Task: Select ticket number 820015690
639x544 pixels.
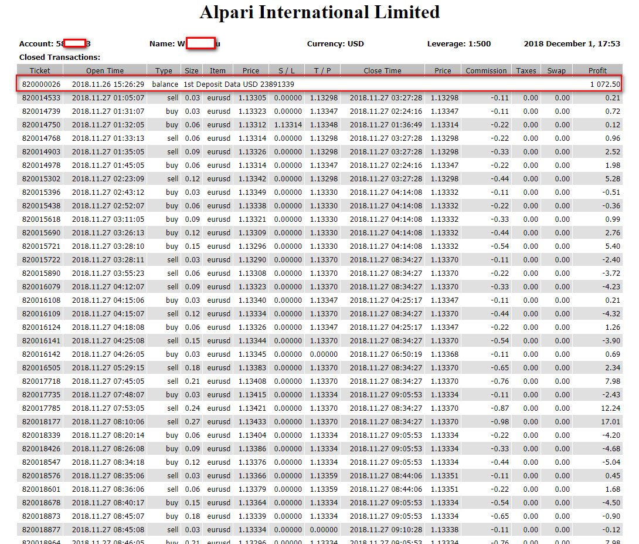Action: 41,232
